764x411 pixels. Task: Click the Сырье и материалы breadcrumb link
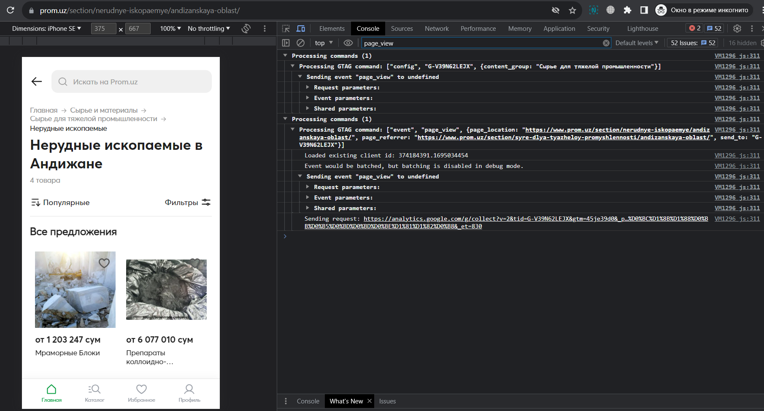(x=104, y=110)
